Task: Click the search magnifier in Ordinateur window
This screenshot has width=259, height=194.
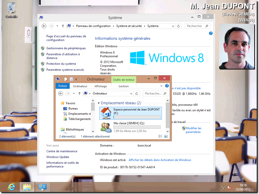Action: pos(165,93)
